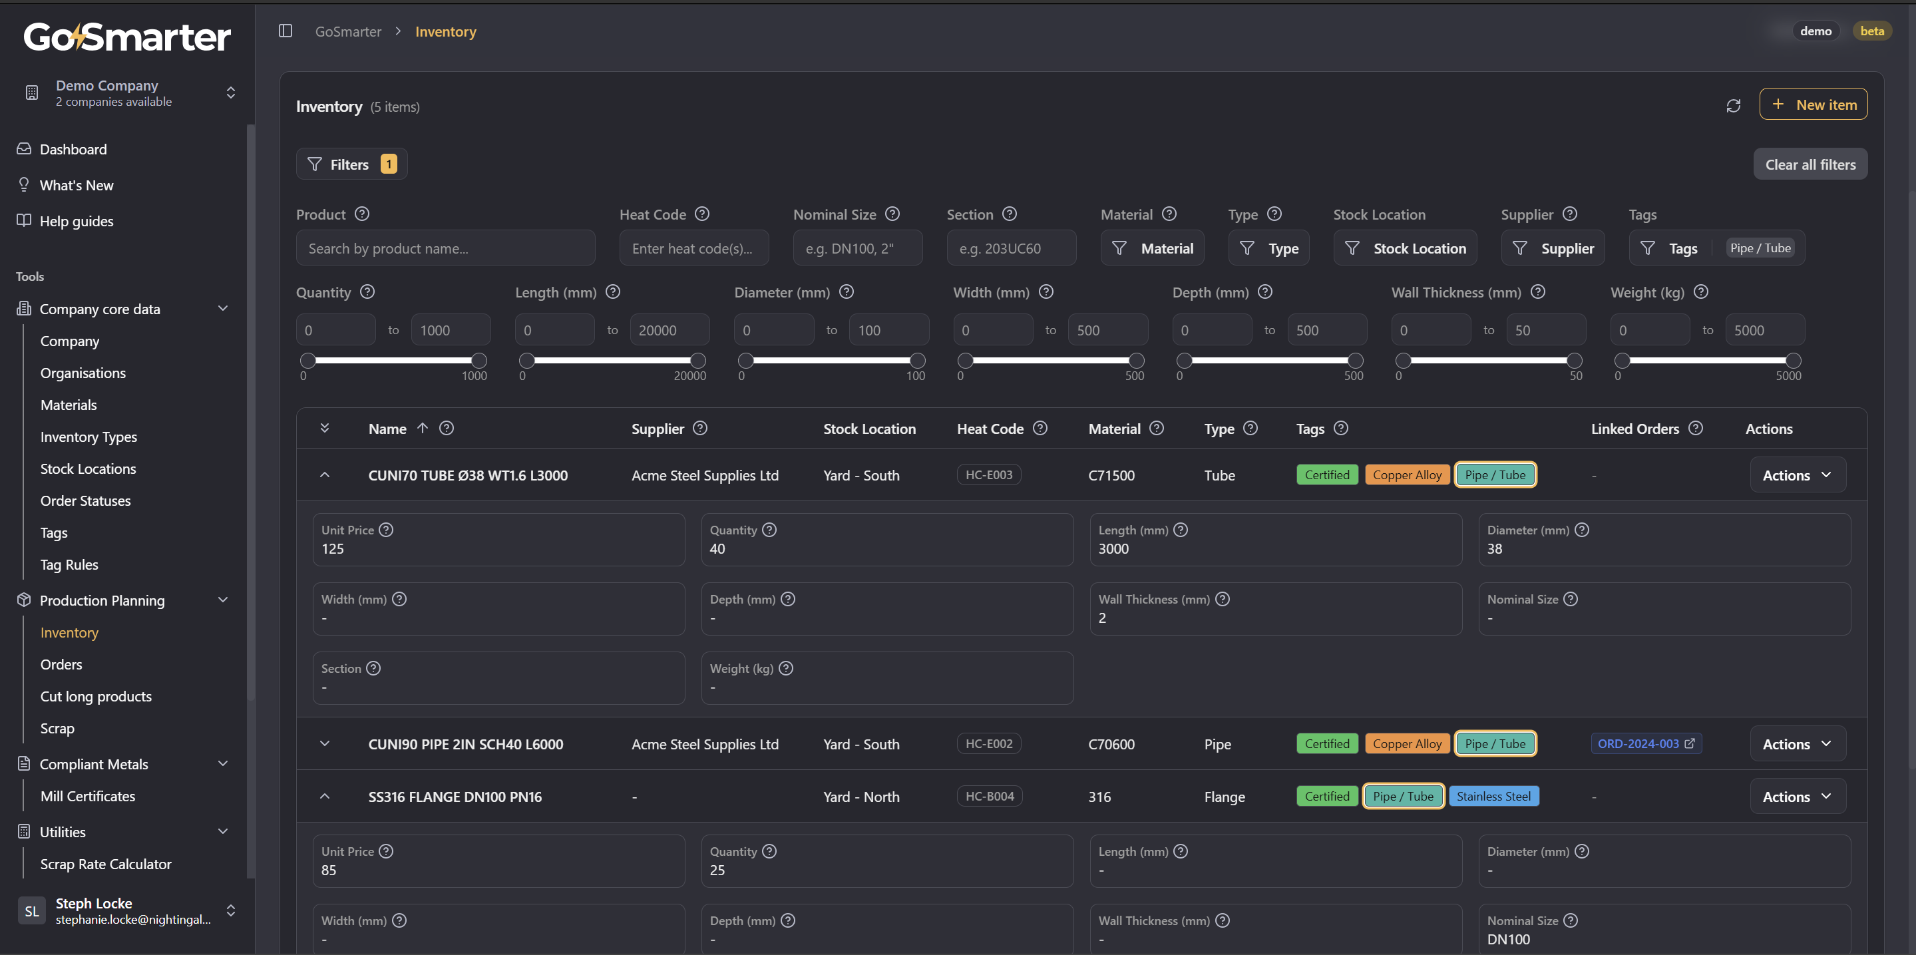Open linked order ORD-2024-003
Image resolution: width=1916 pixels, height=955 pixels.
(1646, 744)
